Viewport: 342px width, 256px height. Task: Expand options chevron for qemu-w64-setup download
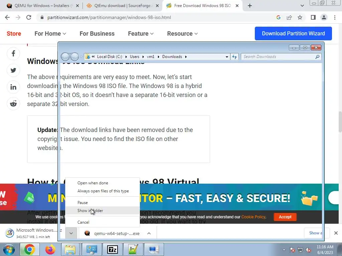[x=149, y=233]
